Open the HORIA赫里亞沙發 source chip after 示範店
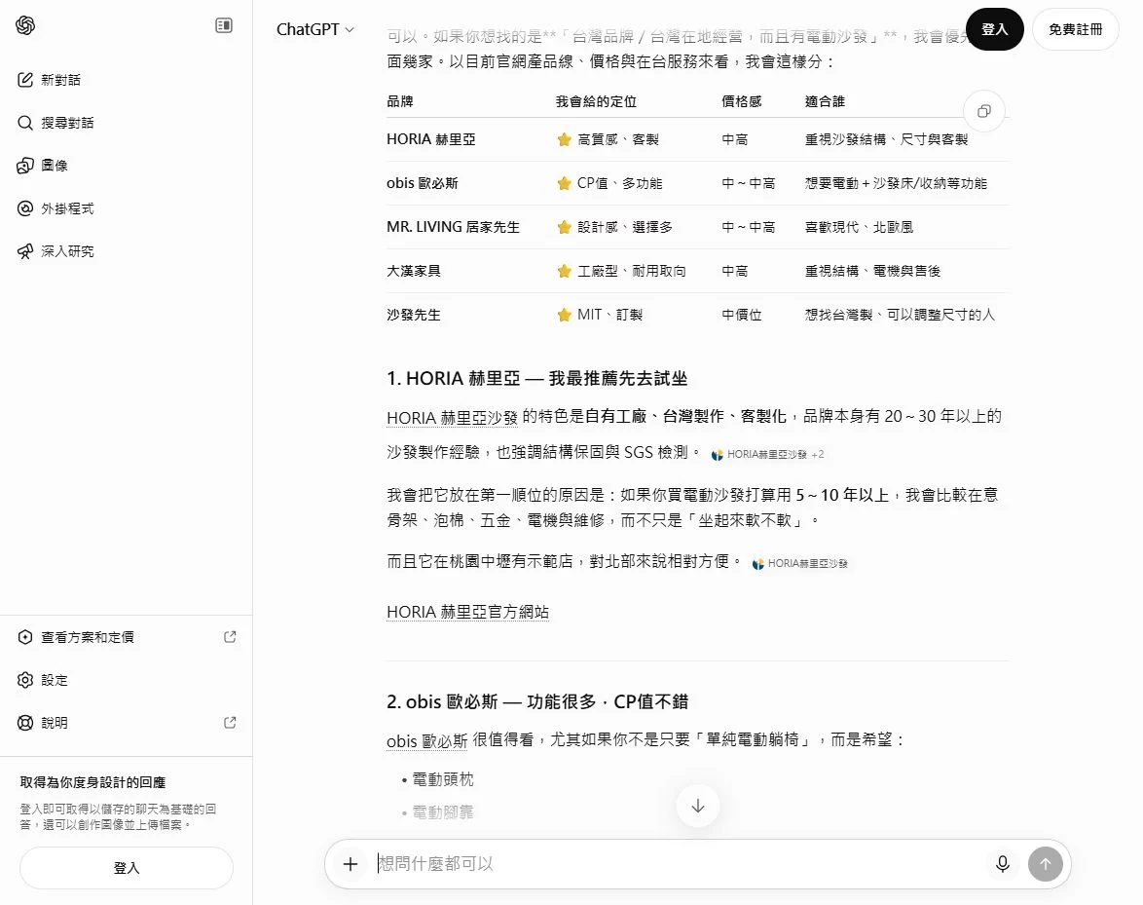The height and width of the screenshot is (905, 1143). [x=799, y=564]
